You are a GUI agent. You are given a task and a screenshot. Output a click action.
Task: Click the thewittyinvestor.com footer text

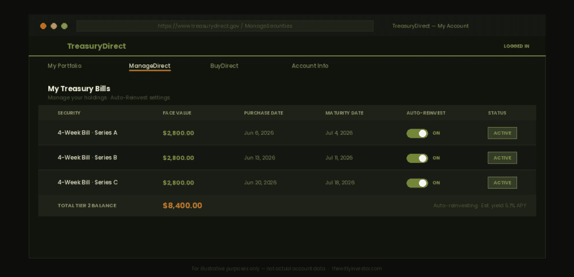tap(357, 269)
